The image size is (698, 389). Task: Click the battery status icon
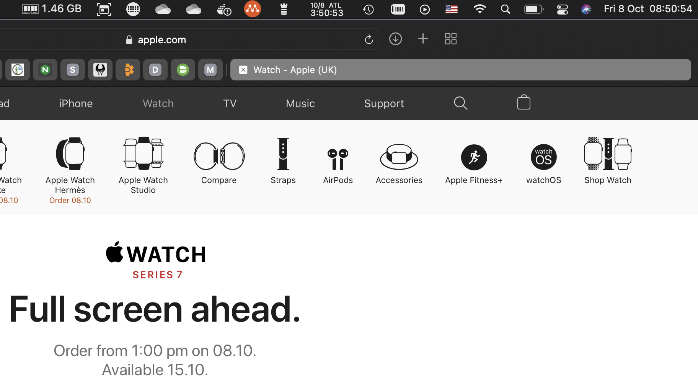[x=534, y=9]
